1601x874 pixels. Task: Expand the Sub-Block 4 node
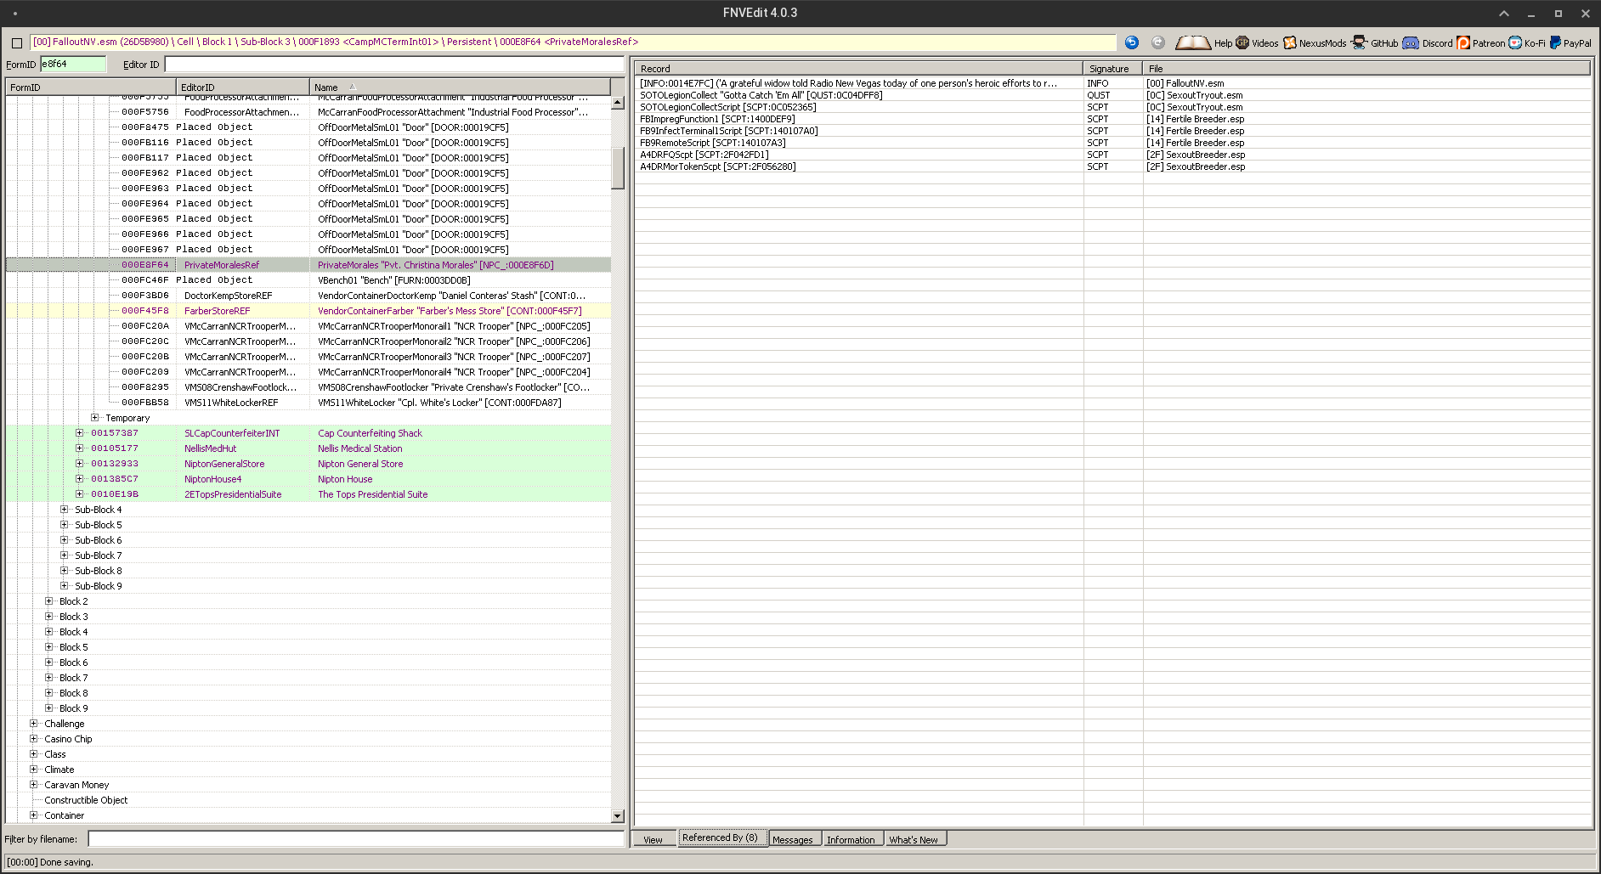coord(64,510)
